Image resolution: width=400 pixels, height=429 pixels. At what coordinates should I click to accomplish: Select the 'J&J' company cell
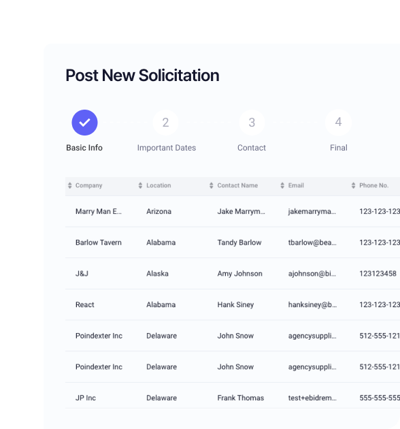82,274
